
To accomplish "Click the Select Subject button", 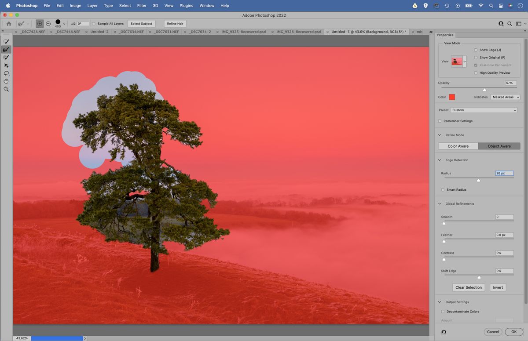I will [141, 23].
